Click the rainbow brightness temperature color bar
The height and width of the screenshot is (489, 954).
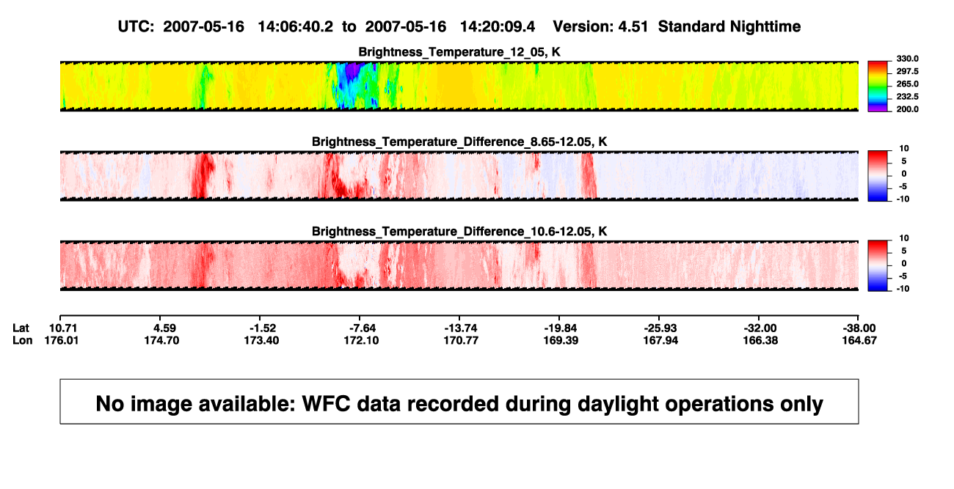pos(878,86)
